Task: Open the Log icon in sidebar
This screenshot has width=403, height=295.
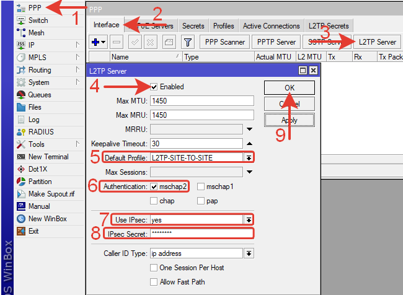Action: click(x=21, y=120)
